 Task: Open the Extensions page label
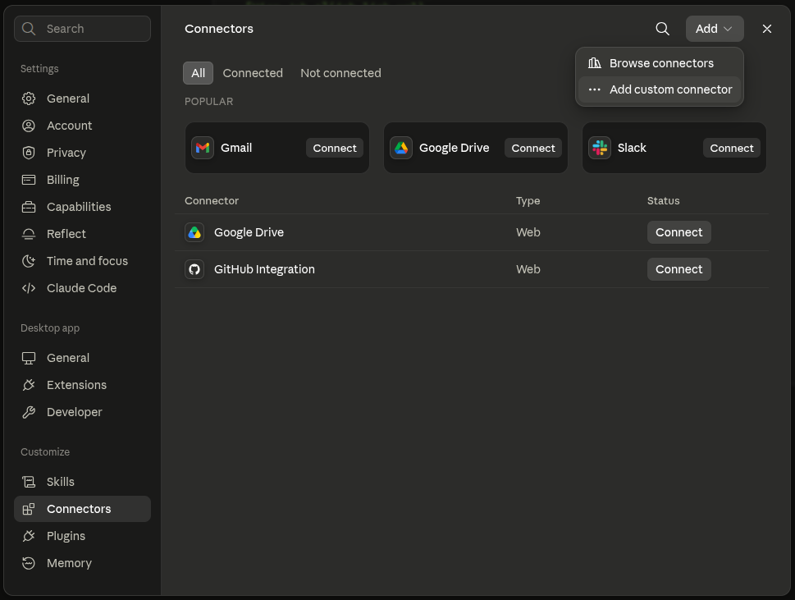(76, 385)
